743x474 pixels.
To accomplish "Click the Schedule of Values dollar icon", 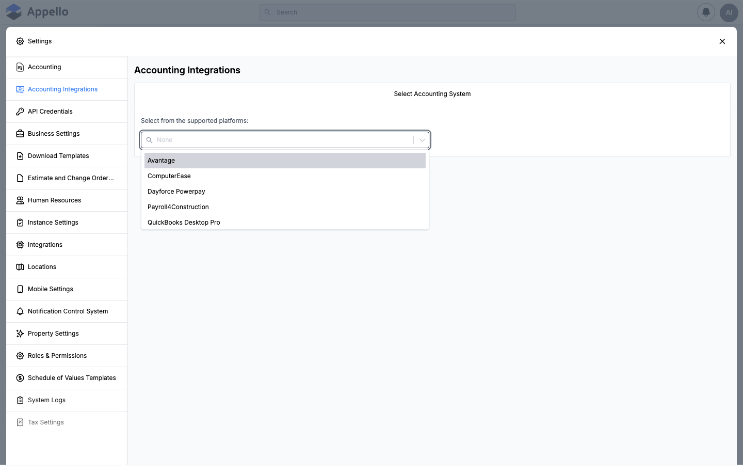I will 20,378.
